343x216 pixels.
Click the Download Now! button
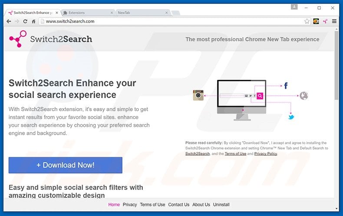point(66,165)
